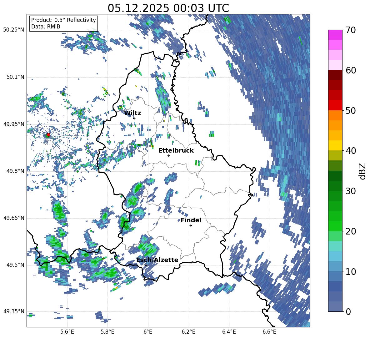The width and height of the screenshot is (370, 338).
Task: Click the 5.8°E longitude label
Action: tap(107, 332)
